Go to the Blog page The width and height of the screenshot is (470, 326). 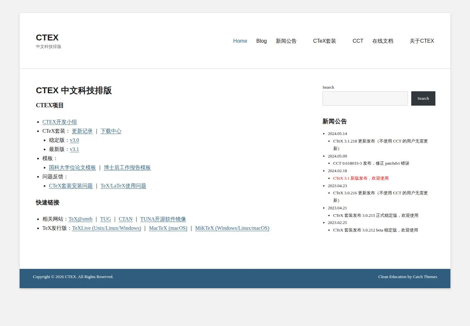click(261, 41)
